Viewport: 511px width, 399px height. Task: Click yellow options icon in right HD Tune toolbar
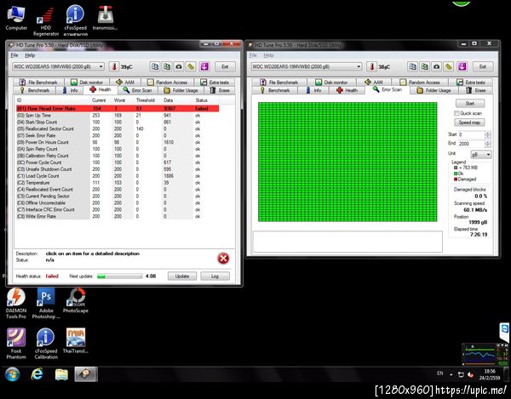449,66
